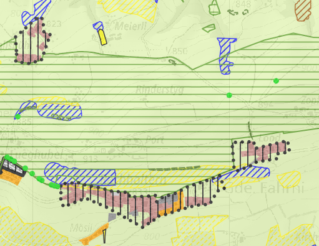The image size is (319, 246).
Task: Click the black-outlined building with white windows
Action: pos(14,167)
